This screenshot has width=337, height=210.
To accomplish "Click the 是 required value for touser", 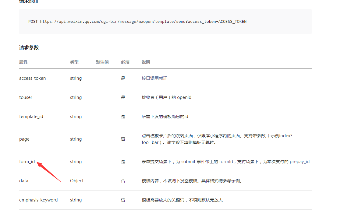I will point(123,97).
